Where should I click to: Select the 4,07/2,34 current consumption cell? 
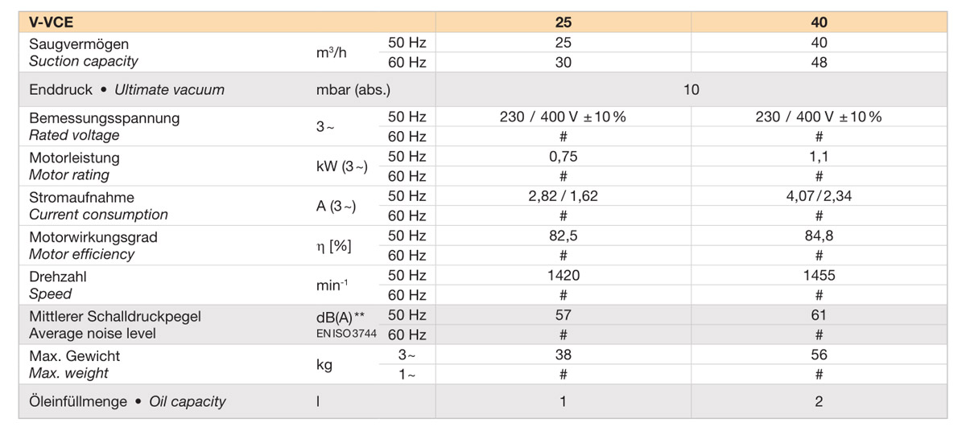[819, 196]
